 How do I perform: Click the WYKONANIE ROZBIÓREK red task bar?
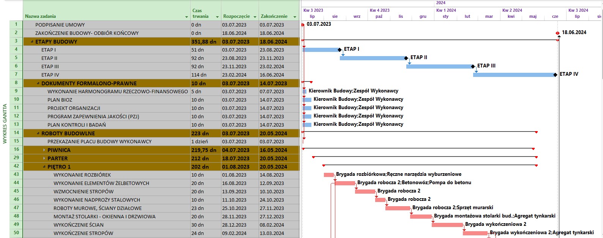click(328, 175)
